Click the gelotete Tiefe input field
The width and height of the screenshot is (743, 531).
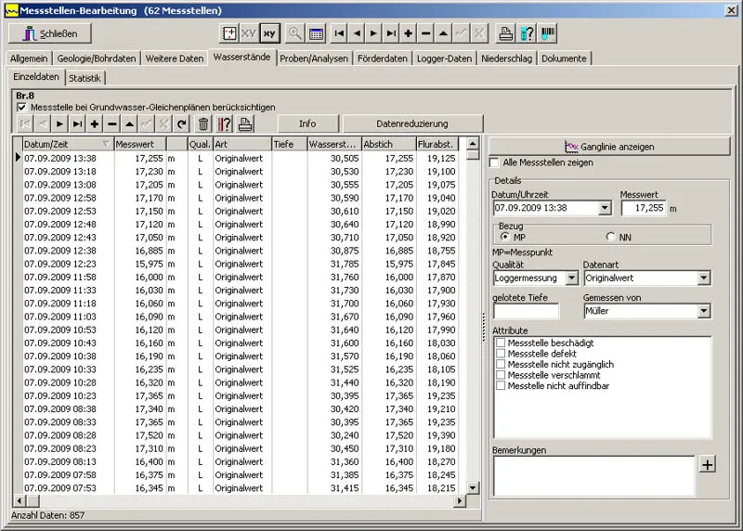click(526, 311)
